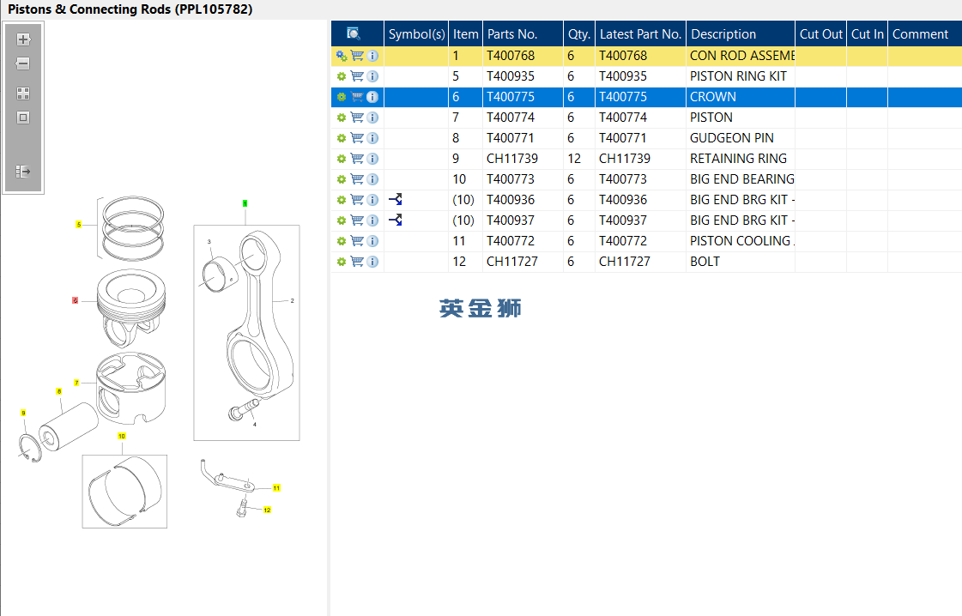The width and height of the screenshot is (962, 616).
Task: Click the red callout 6 in the diagram
Action: 75,300
